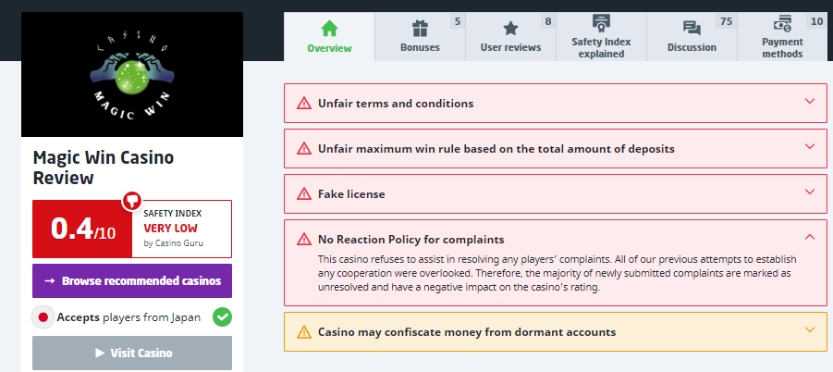Click the Discussion chat bubbles icon

[x=692, y=28]
